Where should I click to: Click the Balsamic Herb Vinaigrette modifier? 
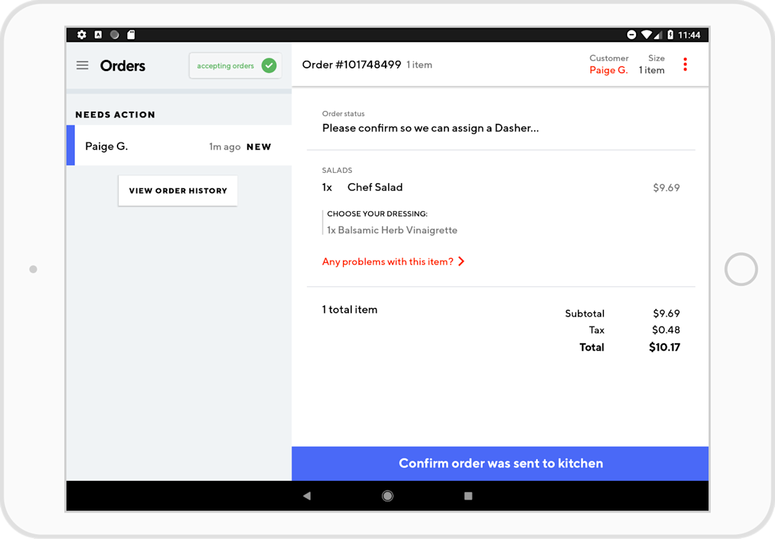[x=392, y=230]
